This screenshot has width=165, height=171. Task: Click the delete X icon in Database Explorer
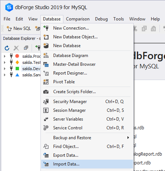[x=16, y=48]
